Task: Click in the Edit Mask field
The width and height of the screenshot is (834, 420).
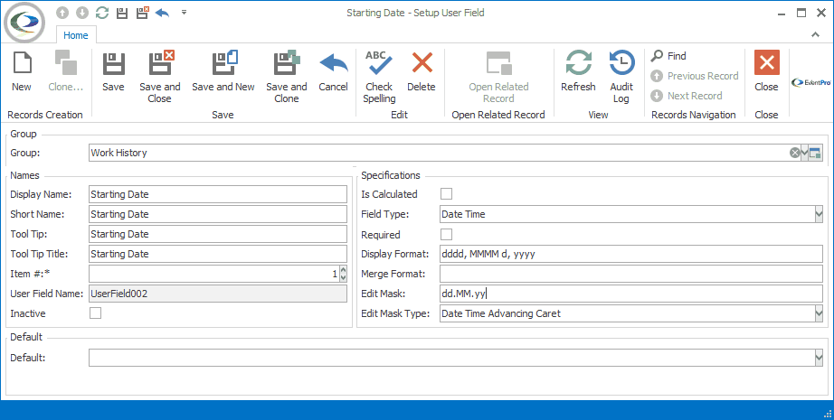Action: pos(631,294)
